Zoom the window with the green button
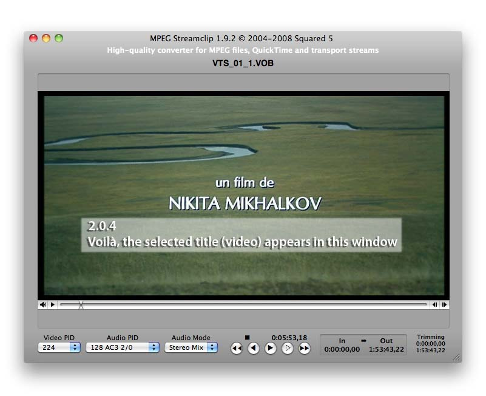Screen dimensions: 486x396 tap(59, 38)
